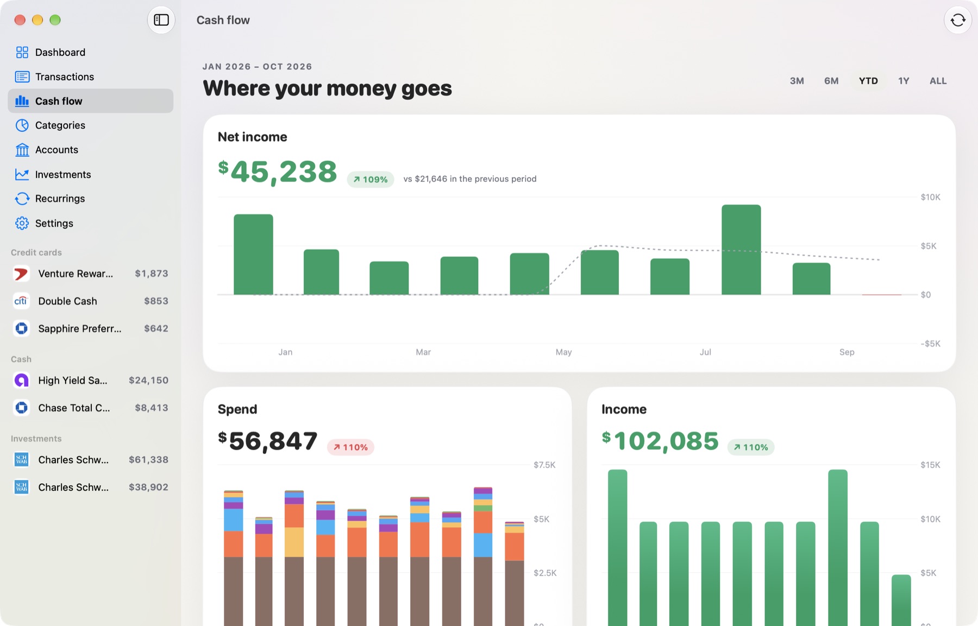Click the Schwab logo for $38,902 account
The image size is (978, 626).
point(21,487)
